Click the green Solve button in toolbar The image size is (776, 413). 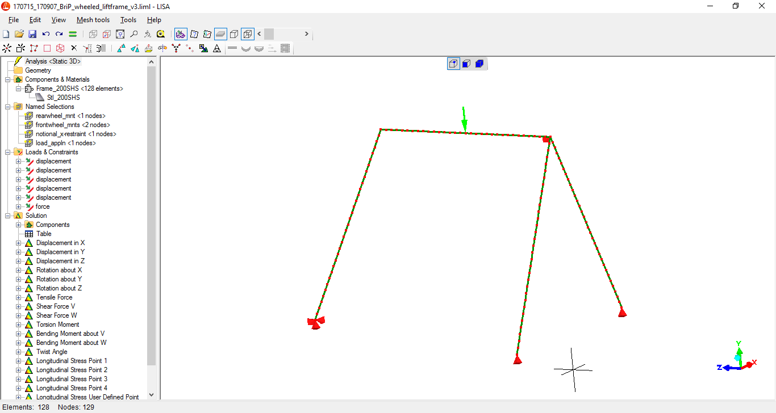click(73, 34)
